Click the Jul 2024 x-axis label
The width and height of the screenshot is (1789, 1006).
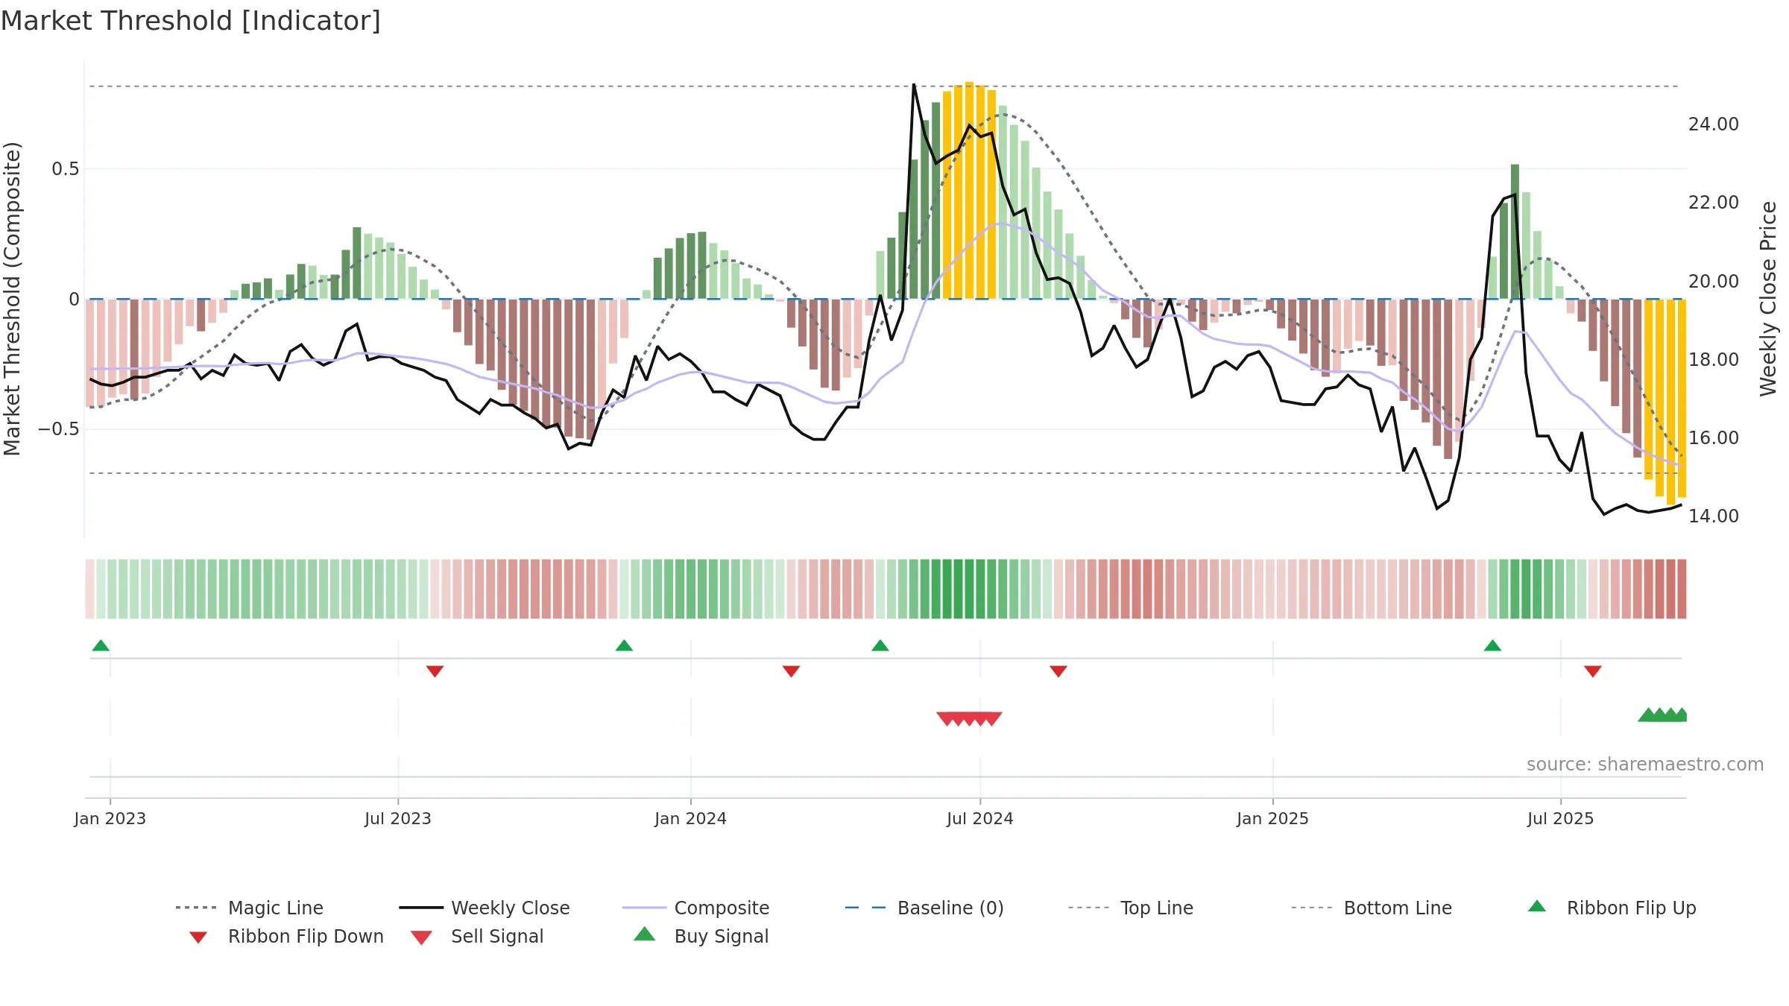point(980,818)
